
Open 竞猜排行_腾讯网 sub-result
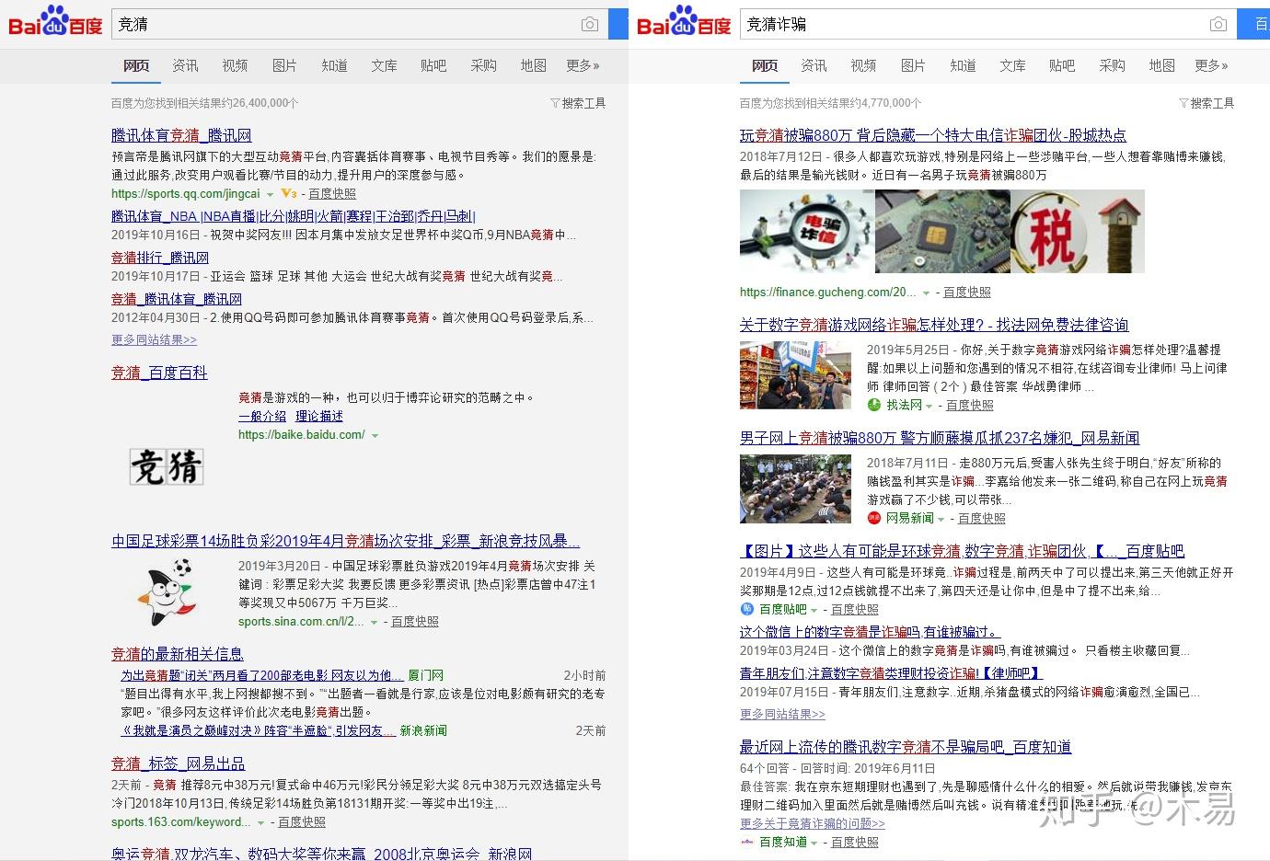tap(160, 258)
